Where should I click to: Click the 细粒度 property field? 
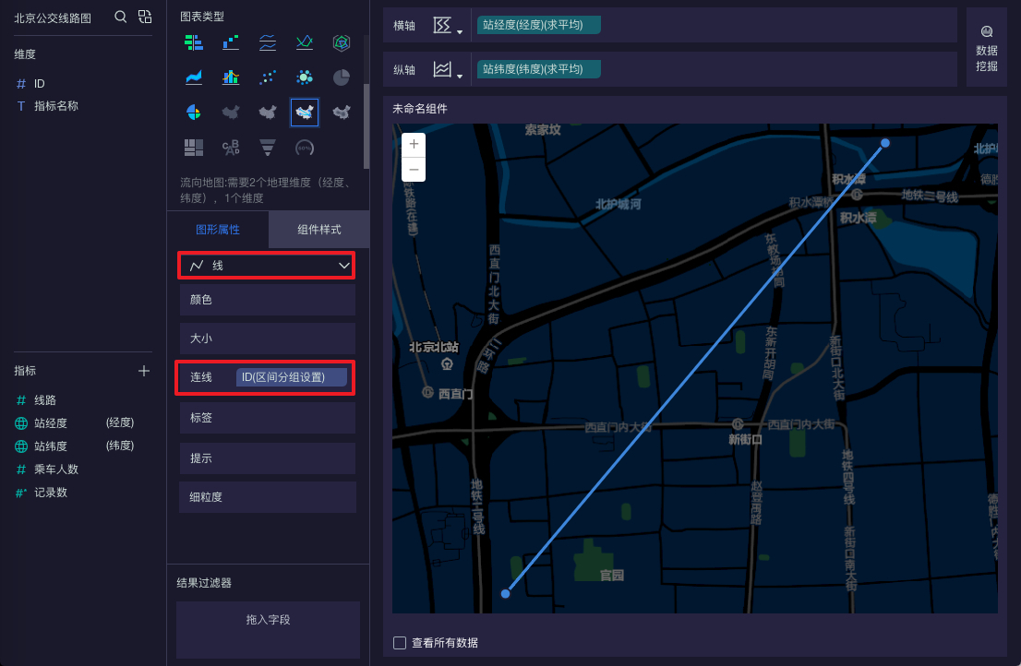[x=267, y=497]
